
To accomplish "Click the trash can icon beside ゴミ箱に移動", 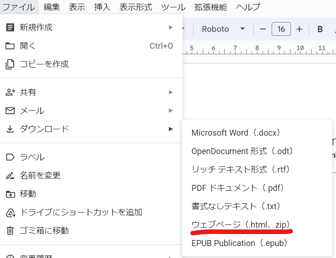I will click(10, 231).
